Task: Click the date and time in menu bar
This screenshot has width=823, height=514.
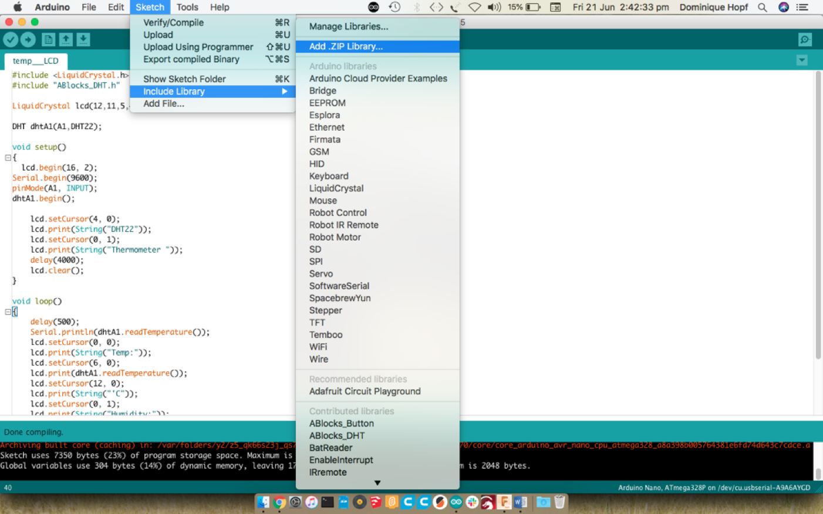Action: (x=620, y=7)
